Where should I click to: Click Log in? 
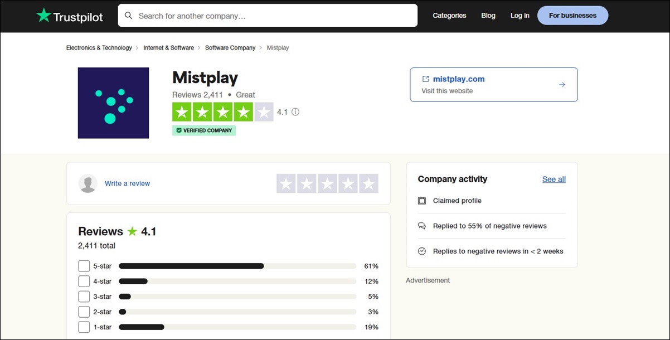pyautogui.click(x=520, y=16)
